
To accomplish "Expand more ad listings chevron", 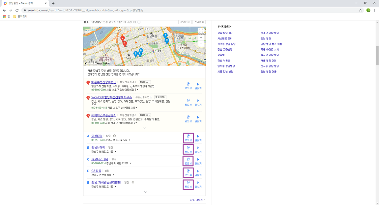I will pyautogui.click(x=145, y=128).
